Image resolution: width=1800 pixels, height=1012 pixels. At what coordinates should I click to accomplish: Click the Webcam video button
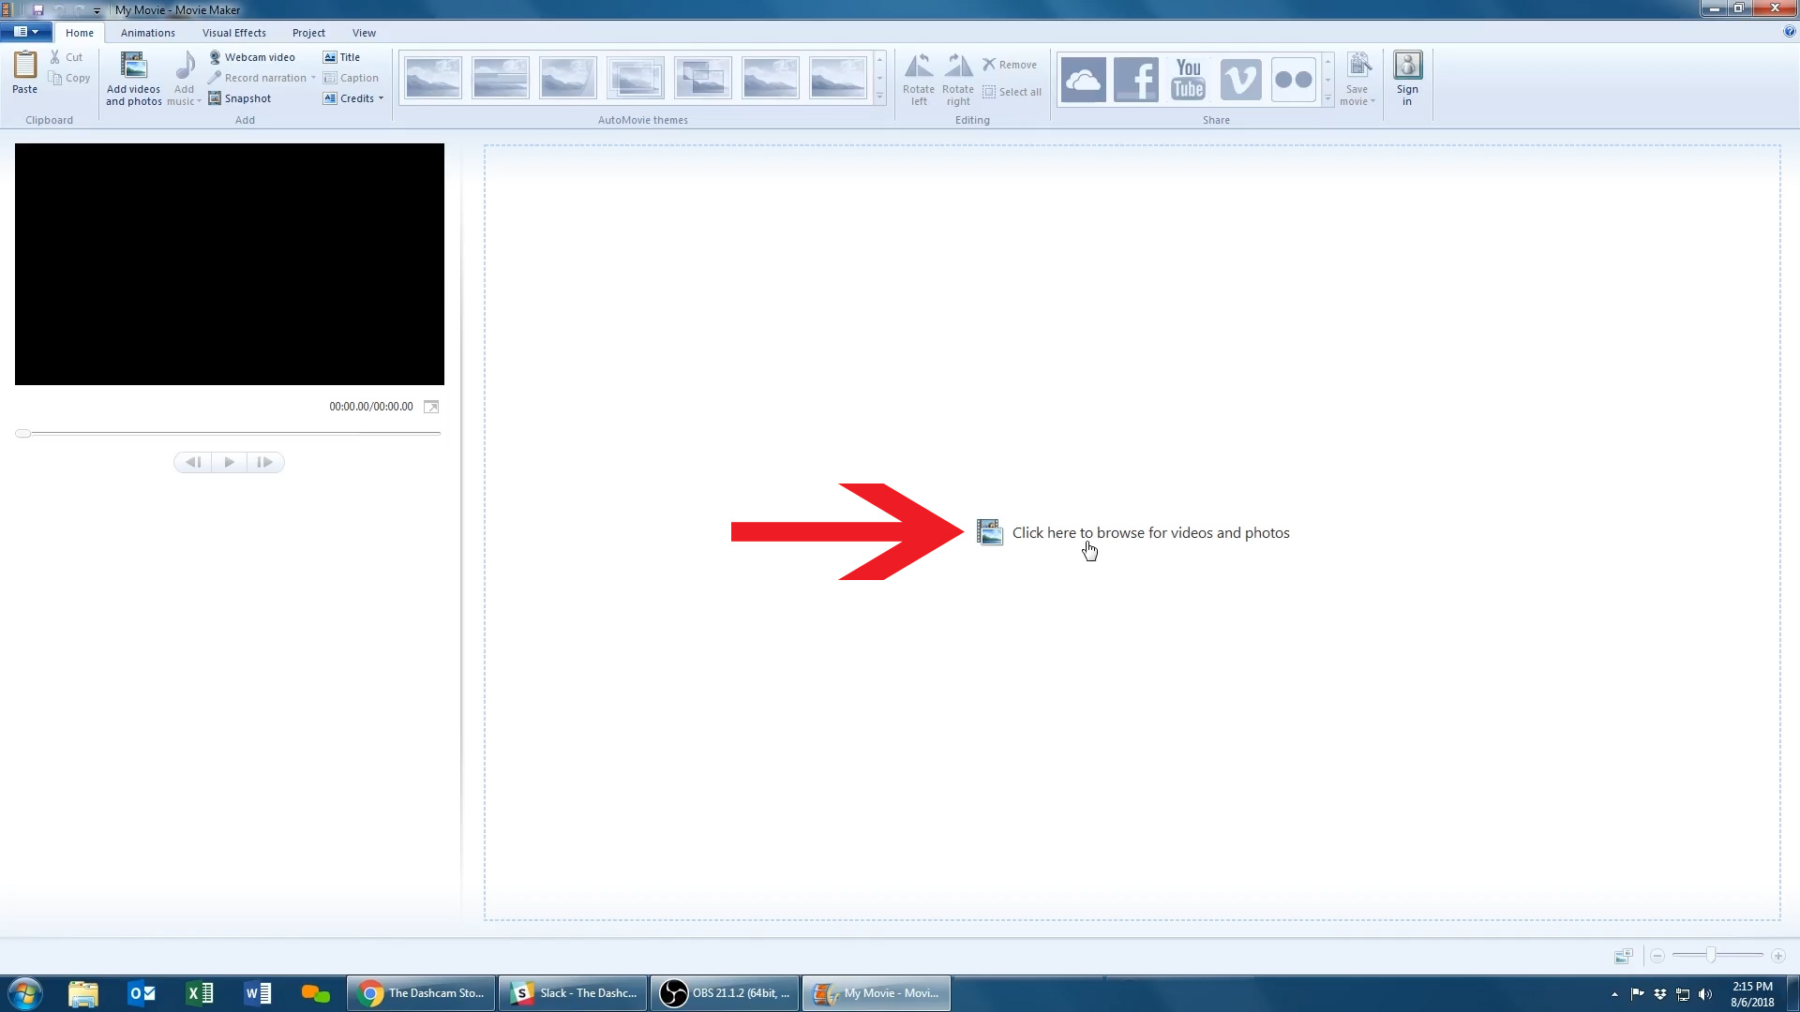click(251, 57)
